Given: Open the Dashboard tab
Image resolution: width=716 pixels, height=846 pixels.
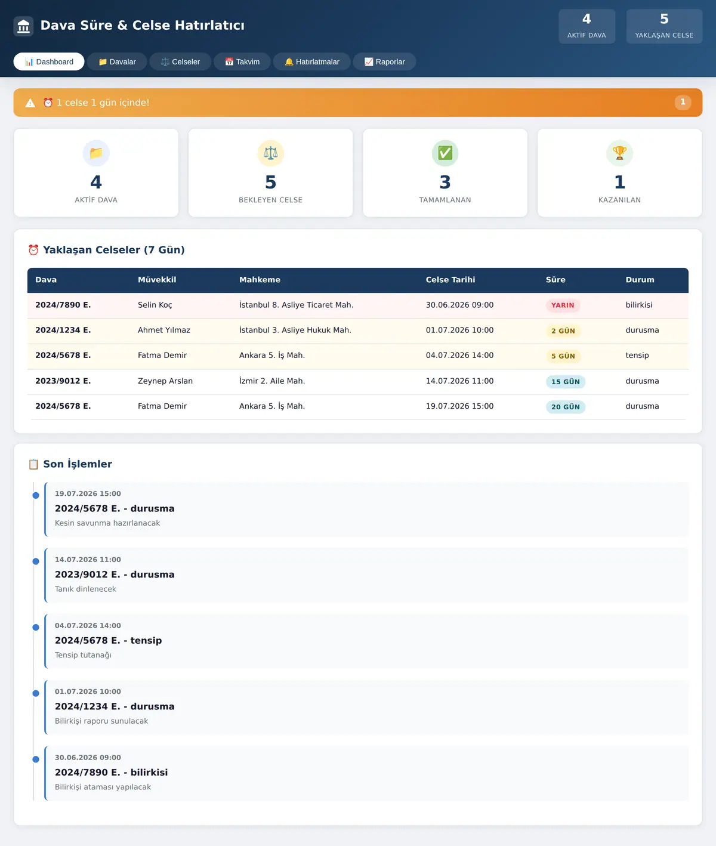Looking at the screenshot, I should 49,61.
